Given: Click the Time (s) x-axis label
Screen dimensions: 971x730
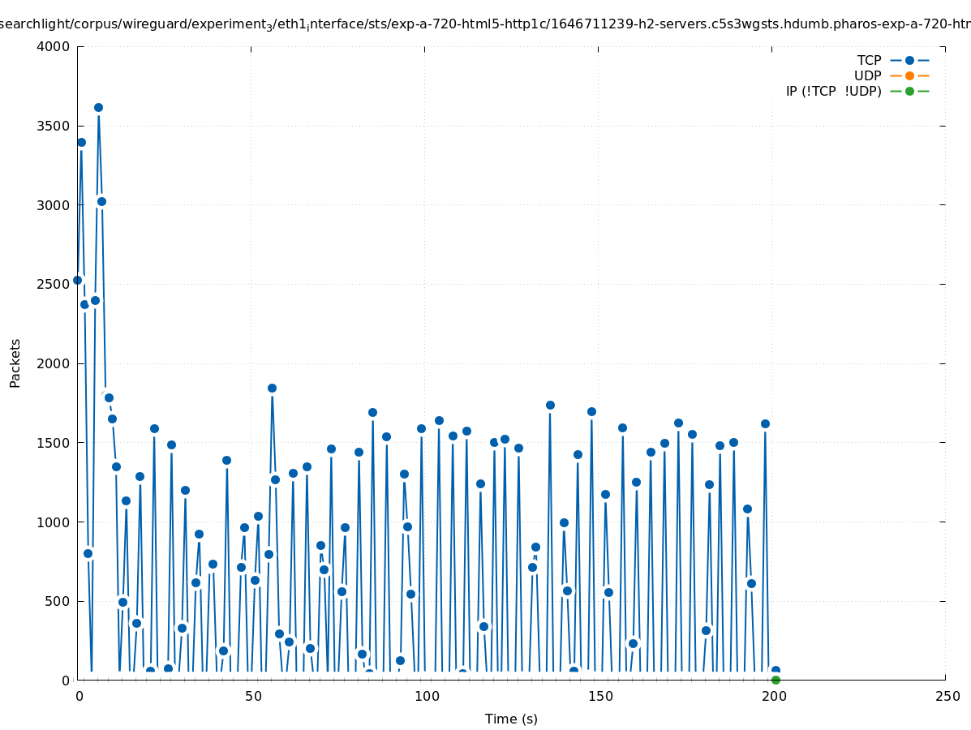Looking at the screenshot, I should point(511,719).
